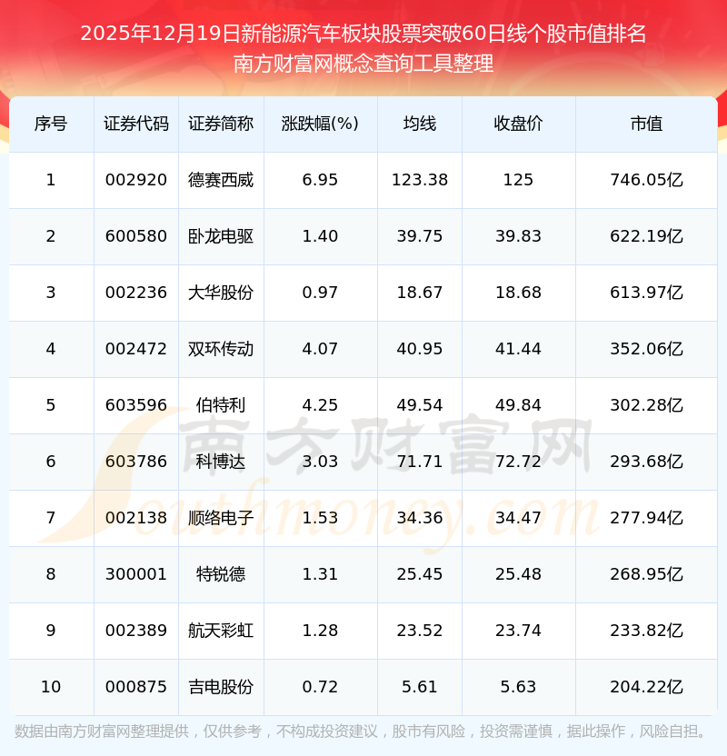Click moving average 34.36
The width and height of the screenshot is (727, 756).
click(x=420, y=518)
